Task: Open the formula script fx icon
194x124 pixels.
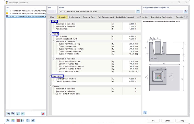Action: tap(33, 120)
